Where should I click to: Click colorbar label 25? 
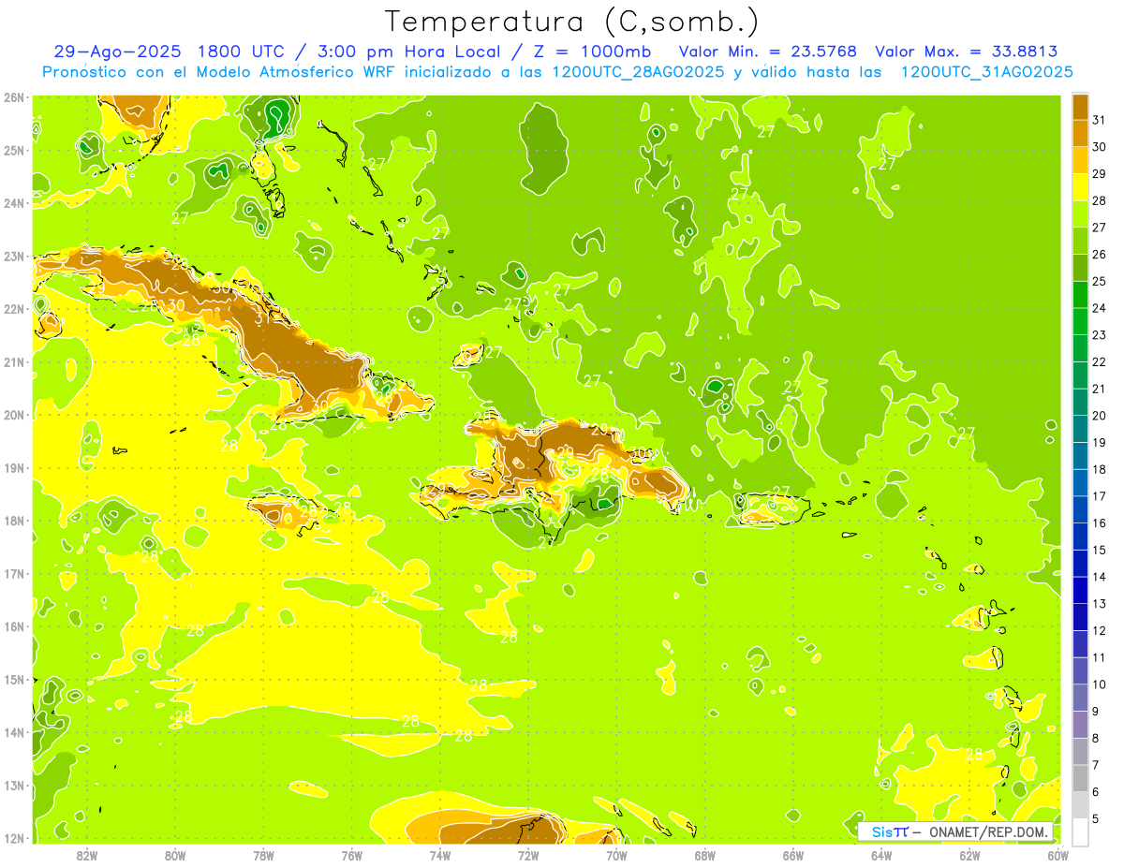(x=1100, y=281)
